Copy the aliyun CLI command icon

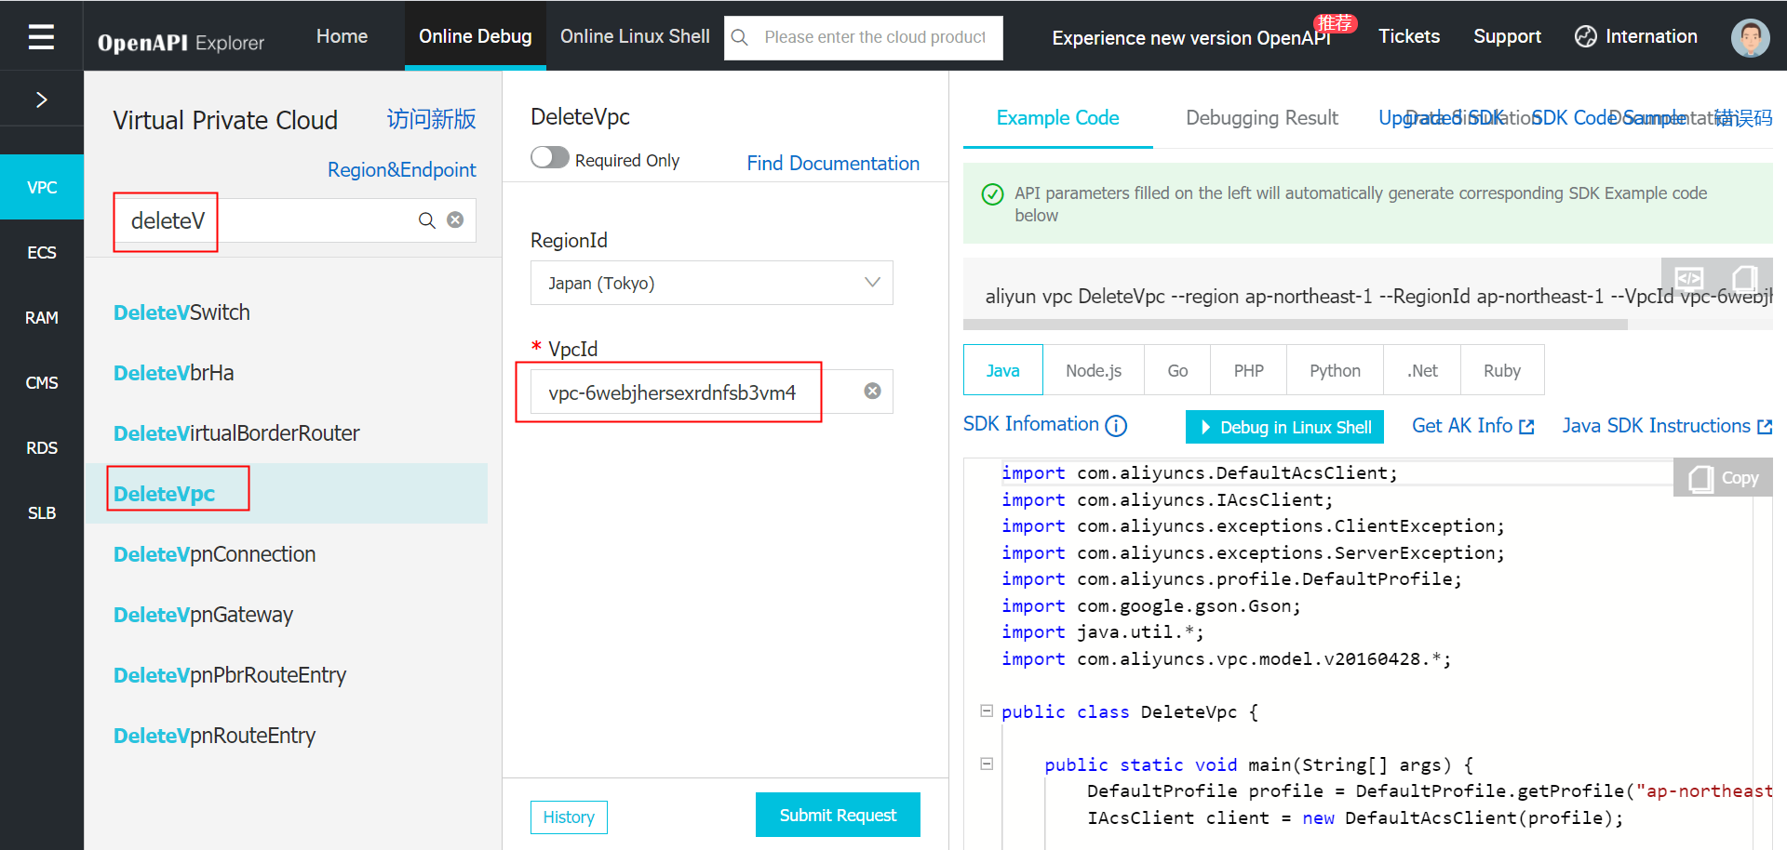(x=1744, y=277)
